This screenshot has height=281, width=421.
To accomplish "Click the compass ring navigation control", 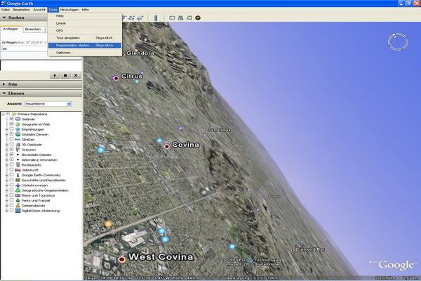I will [398, 41].
